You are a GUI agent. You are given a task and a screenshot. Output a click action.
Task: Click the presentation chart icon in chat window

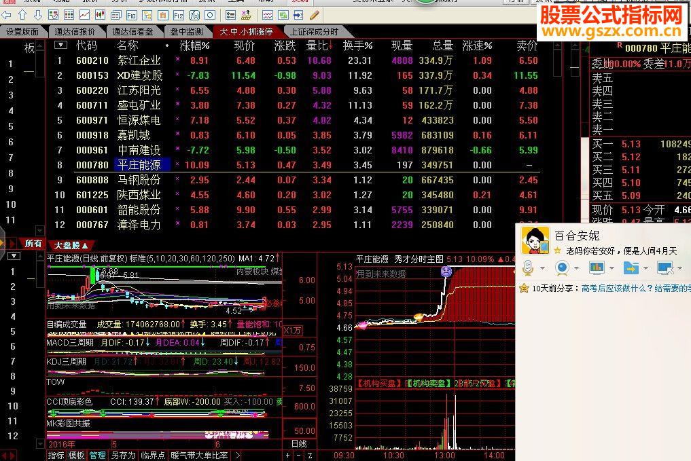click(x=597, y=268)
